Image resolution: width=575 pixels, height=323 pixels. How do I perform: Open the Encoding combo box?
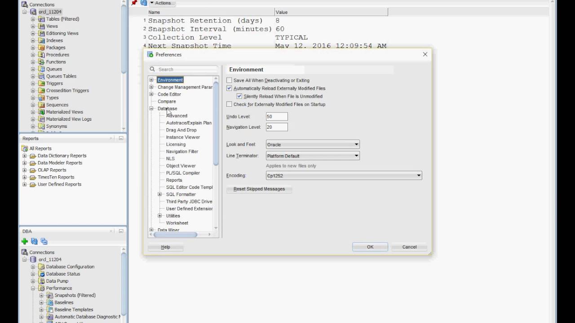tap(344, 175)
